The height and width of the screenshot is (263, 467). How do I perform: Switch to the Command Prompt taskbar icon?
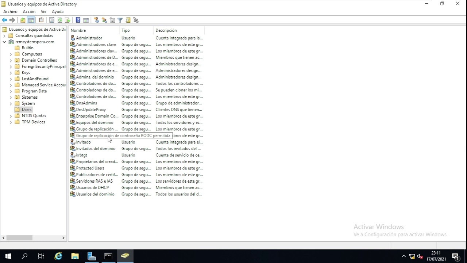108,256
